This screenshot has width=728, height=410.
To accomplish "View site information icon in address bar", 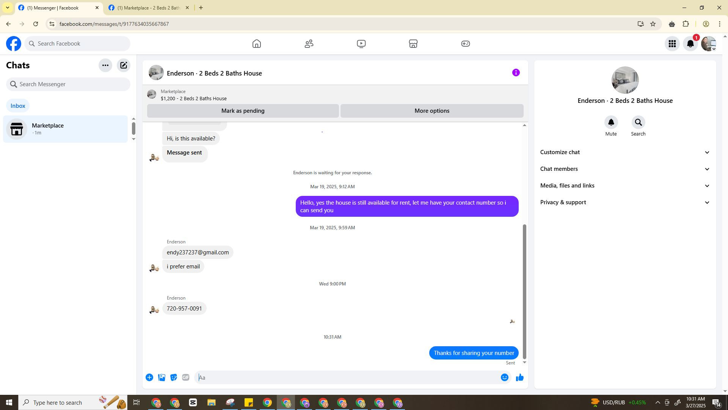I will coord(52,24).
